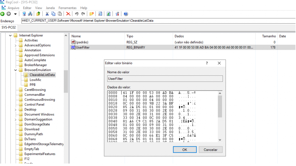Expand the Desktop tree node
Screen dimensions: 296x166
[16, 110]
